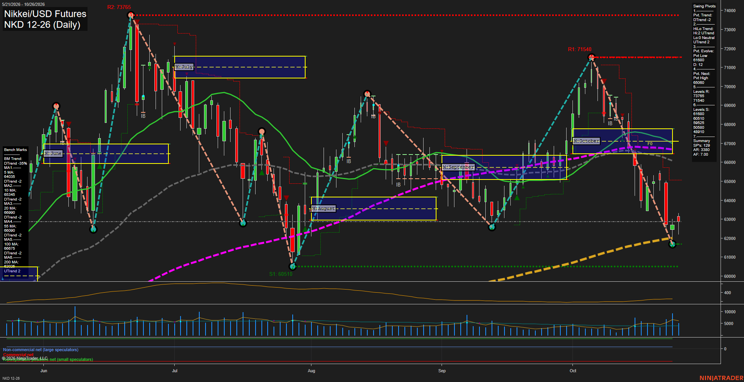Click '5 MA:' in Bench Marks panel
This screenshot has height=382, width=744.
9,172
